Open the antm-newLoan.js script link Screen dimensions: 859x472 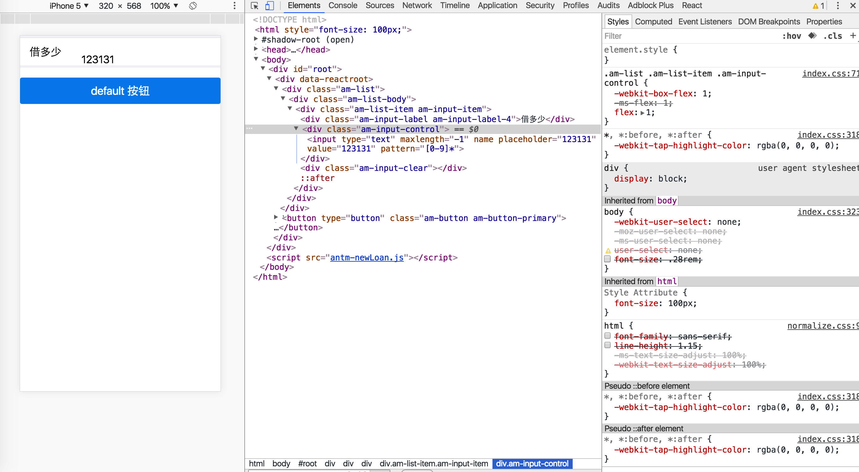click(367, 258)
